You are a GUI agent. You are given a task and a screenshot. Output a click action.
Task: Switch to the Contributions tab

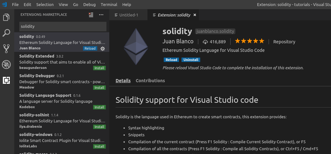pyautogui.click(x=150, y=81)
